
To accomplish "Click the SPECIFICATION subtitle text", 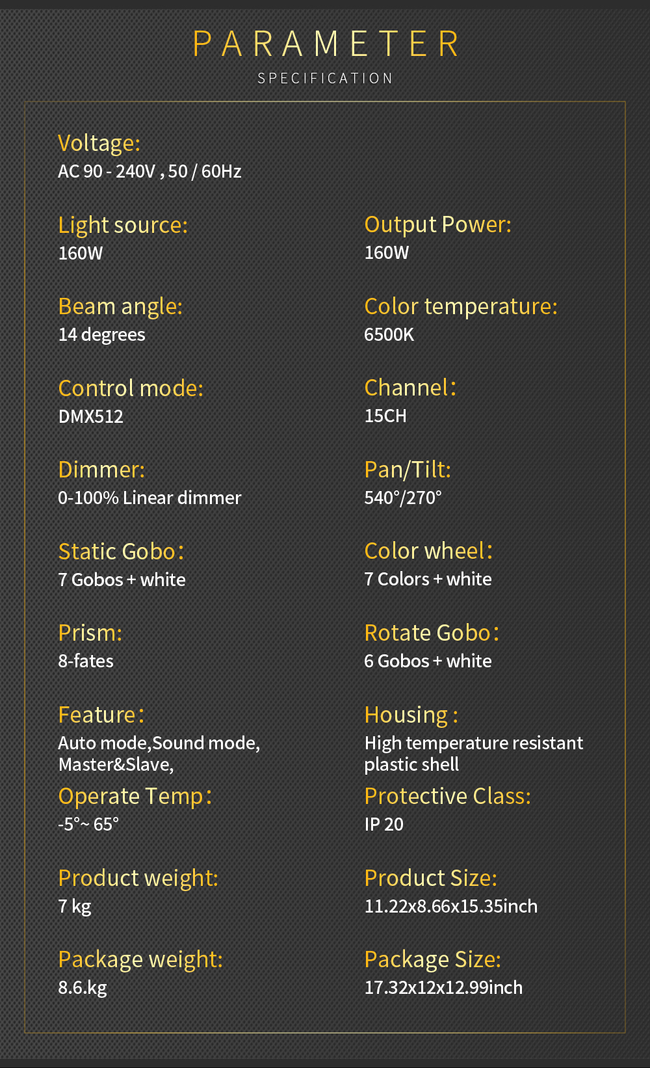I will click(326, 79).
